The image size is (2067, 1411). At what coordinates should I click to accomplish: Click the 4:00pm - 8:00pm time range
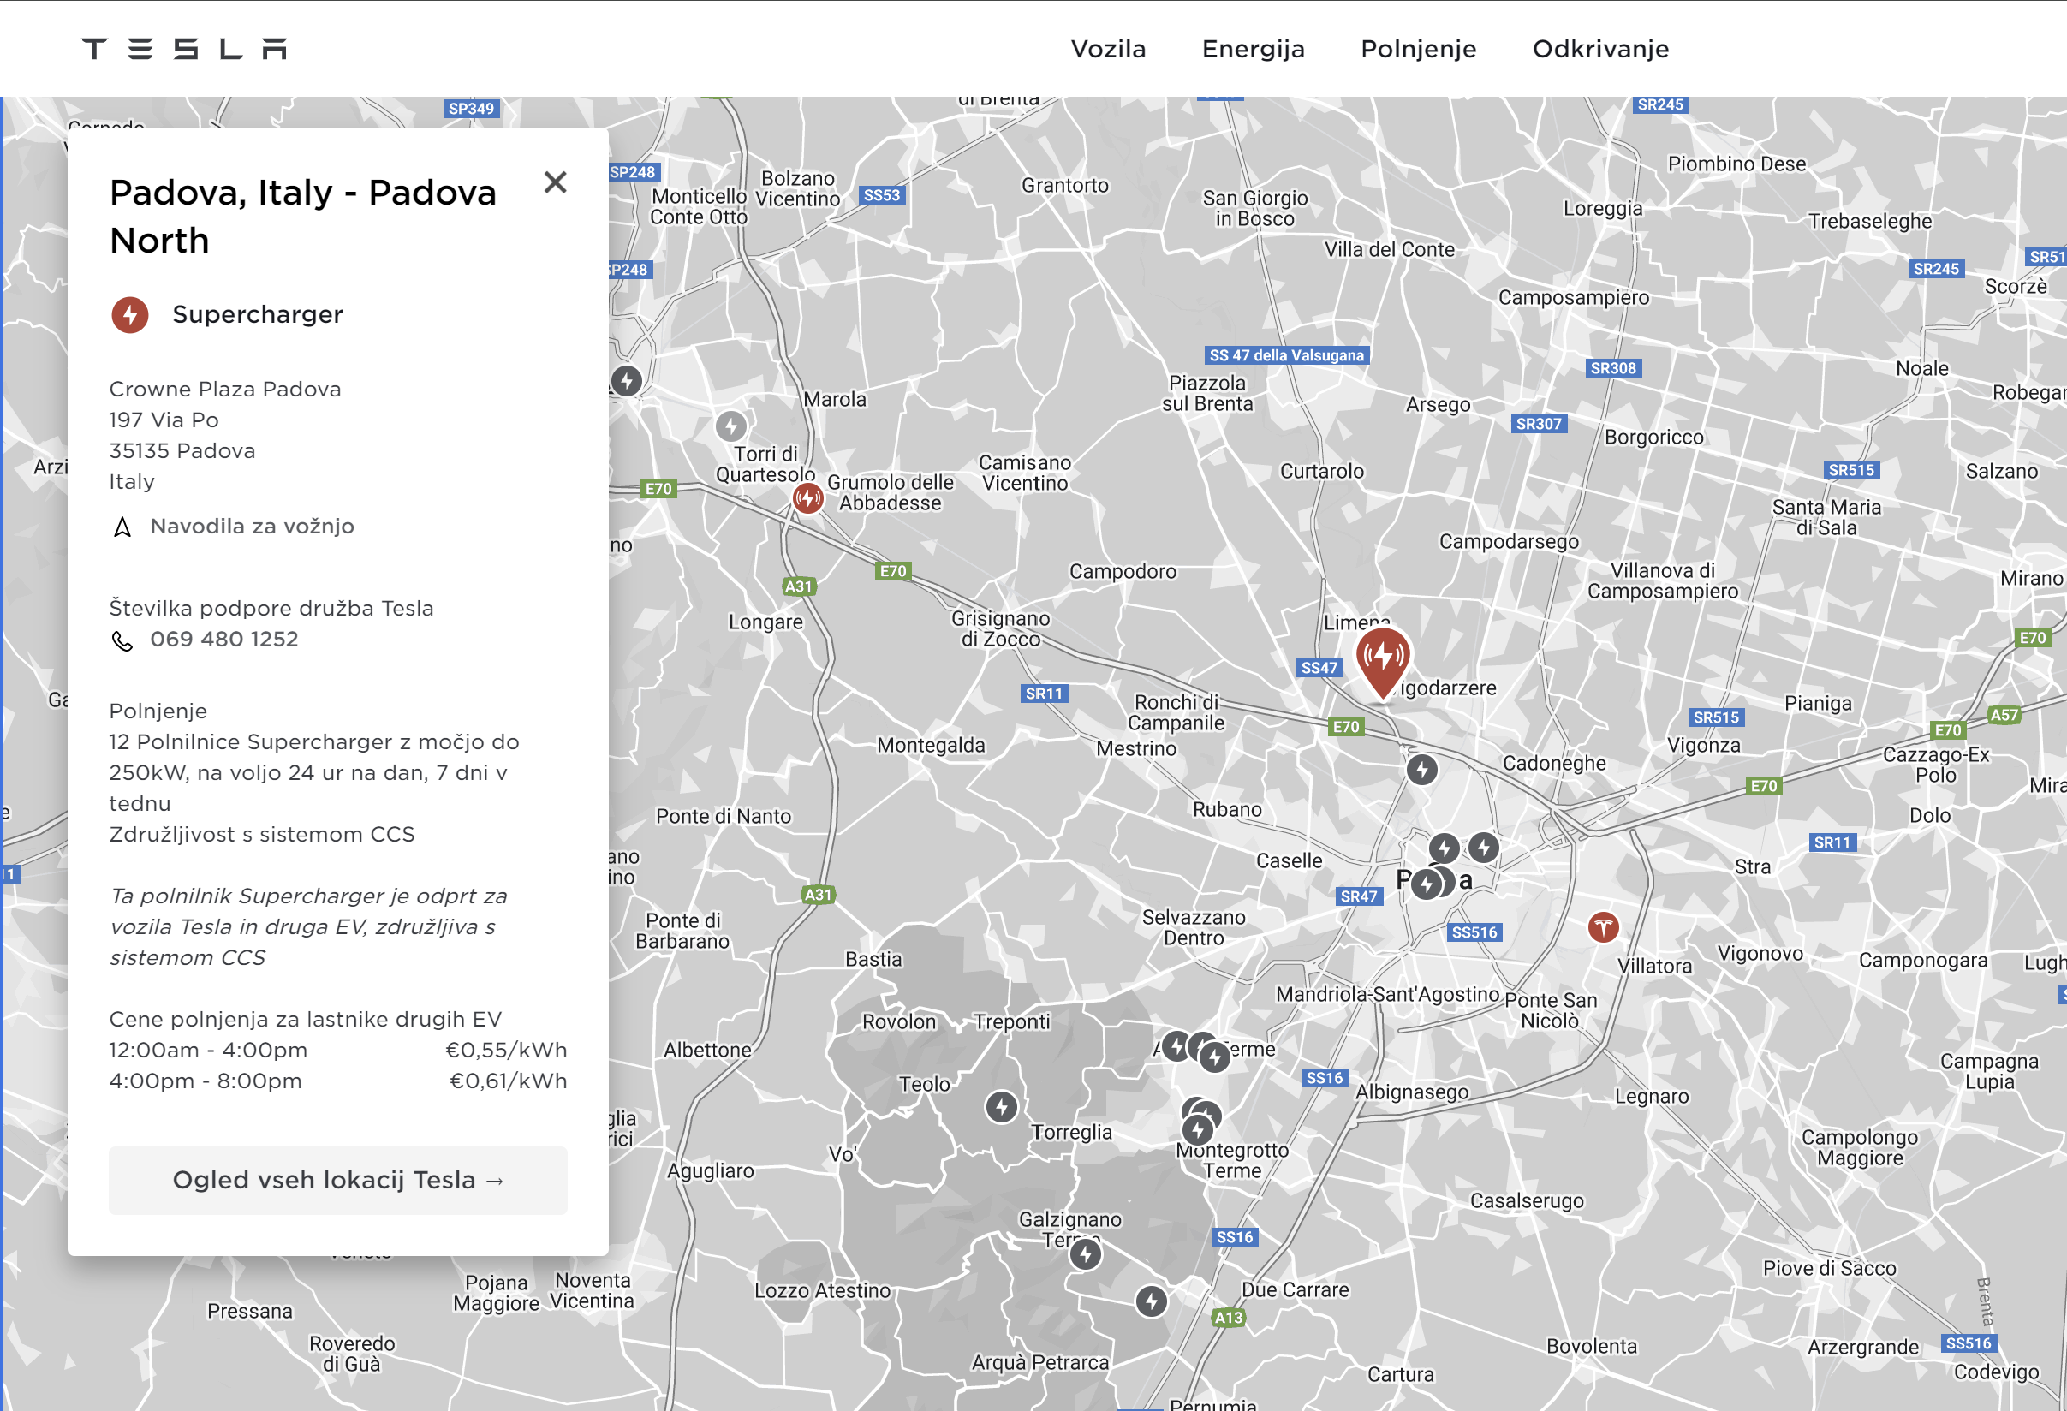point(206,1081)
